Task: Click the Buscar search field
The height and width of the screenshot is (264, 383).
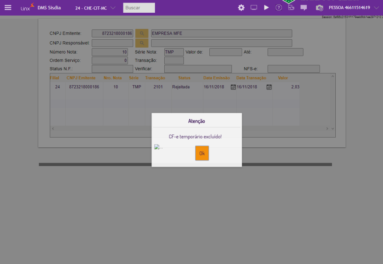Action: pyautogui.click(x=139, y=8)
